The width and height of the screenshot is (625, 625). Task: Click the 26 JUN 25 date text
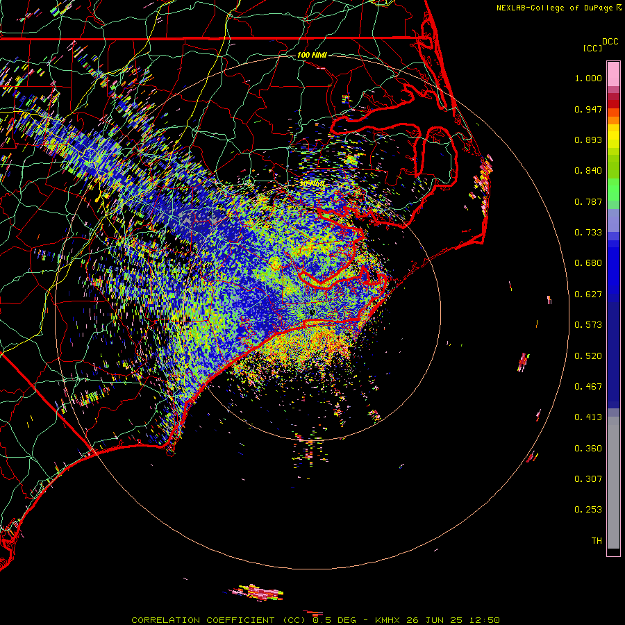[435, 620]
